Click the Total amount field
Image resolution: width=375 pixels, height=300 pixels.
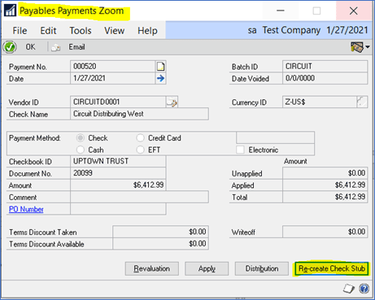[325, 197]
